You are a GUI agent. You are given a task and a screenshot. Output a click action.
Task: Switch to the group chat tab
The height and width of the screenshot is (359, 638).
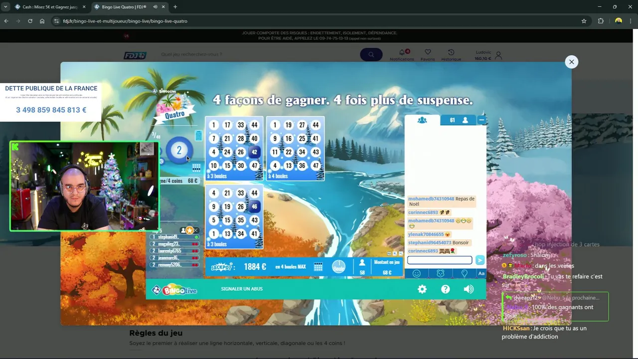pos(422,120)
